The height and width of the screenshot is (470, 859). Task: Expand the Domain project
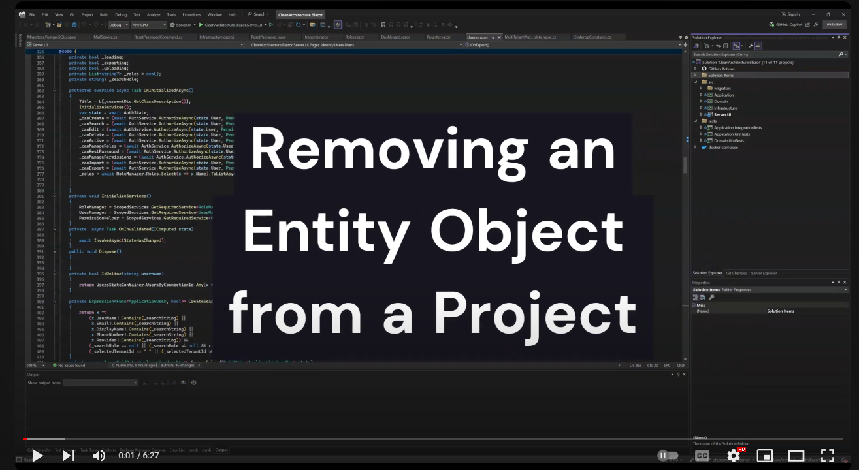pyautogui.click(x=701, y=101)
